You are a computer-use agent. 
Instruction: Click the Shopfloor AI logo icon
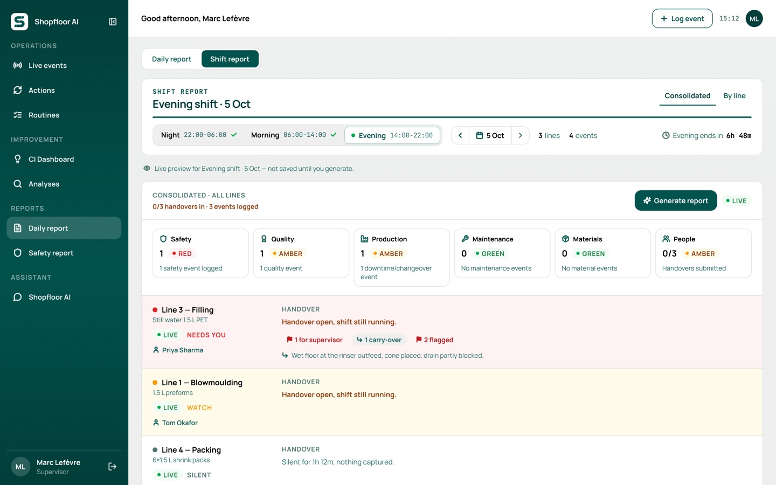click(x=19, y=22)
